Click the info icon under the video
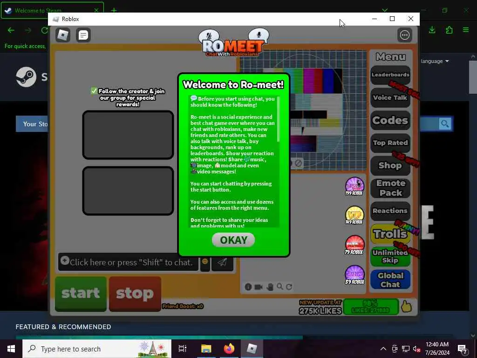477x358 pixels. (x=248, y=287)
